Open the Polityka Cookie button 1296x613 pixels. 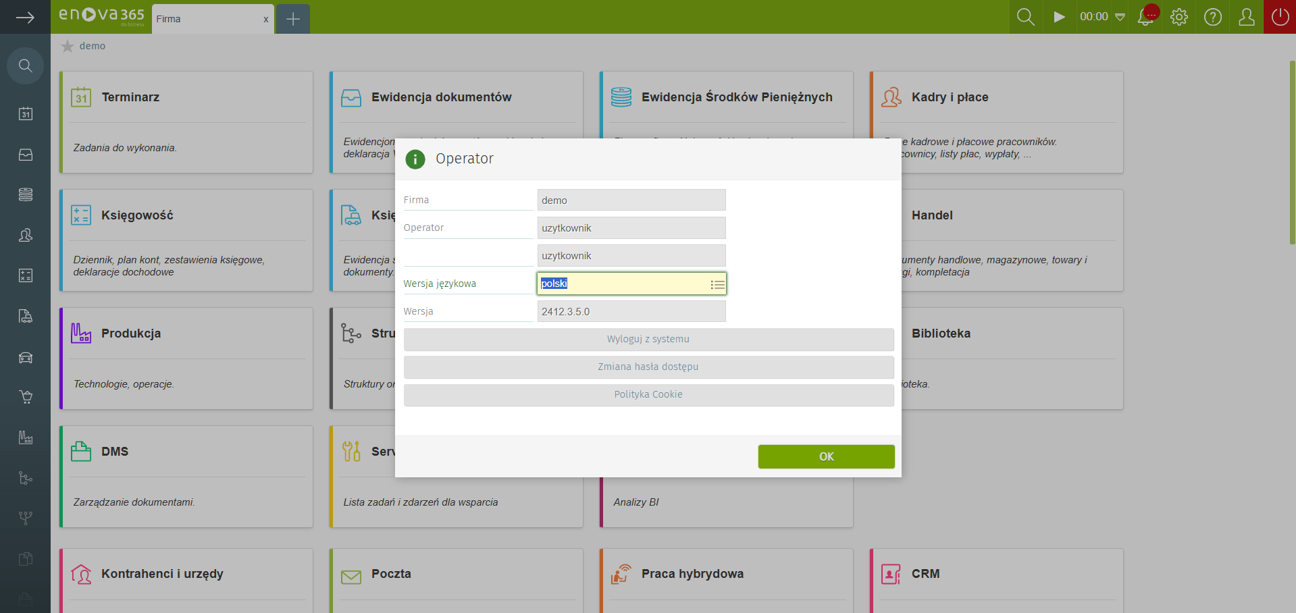click(648, 394)
